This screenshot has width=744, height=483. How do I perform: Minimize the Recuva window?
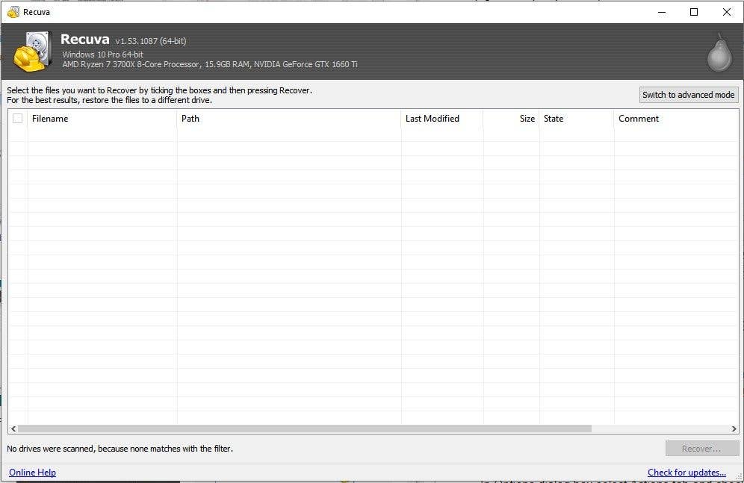[661, 12]
